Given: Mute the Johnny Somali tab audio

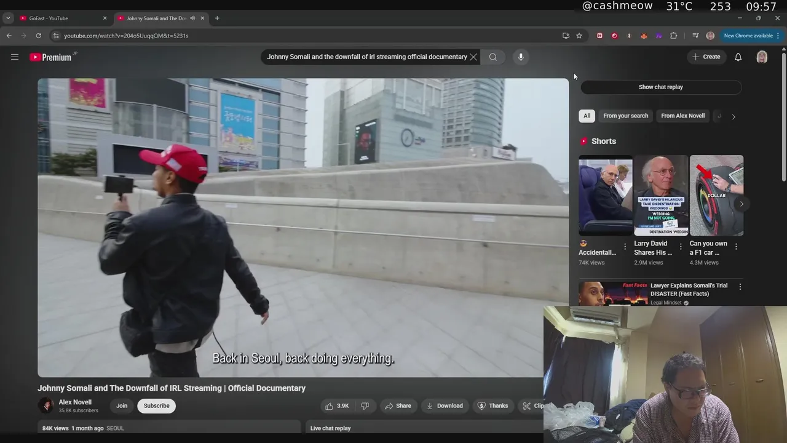Looking at the screenshot, I should click(x=192, y=18).
